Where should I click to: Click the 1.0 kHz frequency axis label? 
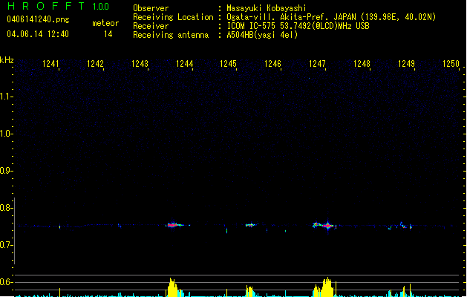[6, 134]
